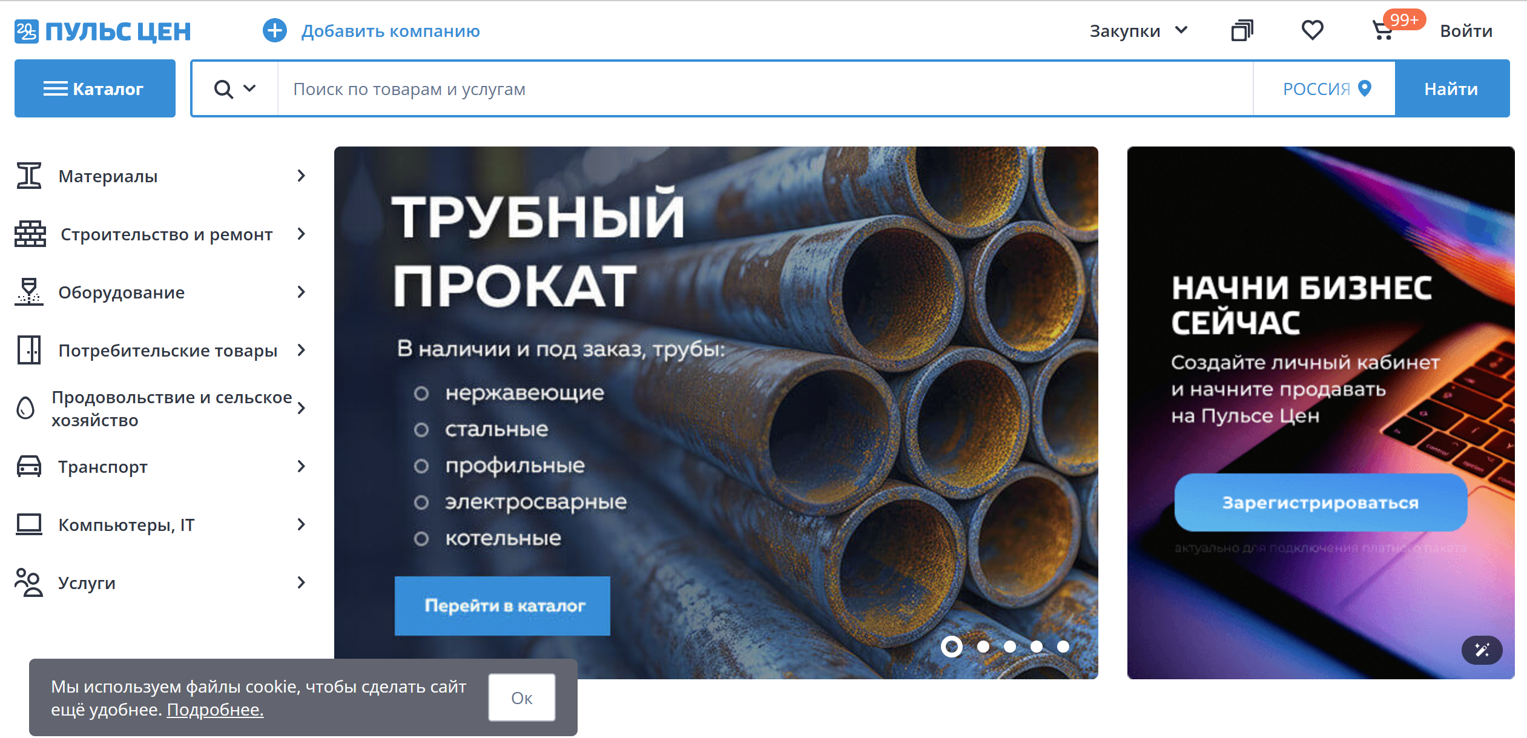Select the fourth carousel slide dot

coord(1037,647)
